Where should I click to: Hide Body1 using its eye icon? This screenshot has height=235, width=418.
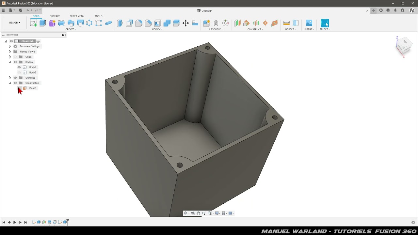tap(19, 67)
